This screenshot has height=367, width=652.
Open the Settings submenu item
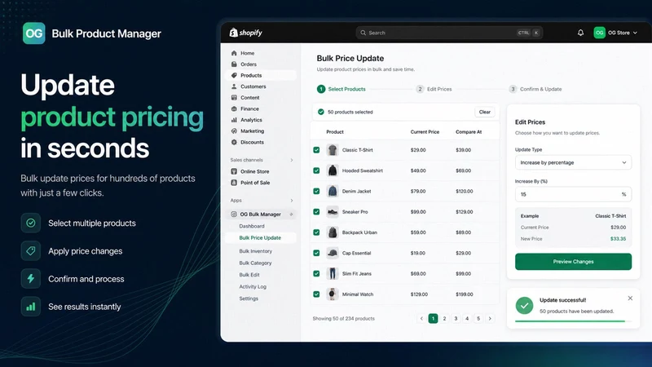coord(249,298)
